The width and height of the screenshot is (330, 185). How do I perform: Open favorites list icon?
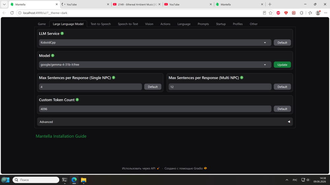pyautogui.click(x=310, y=13)
